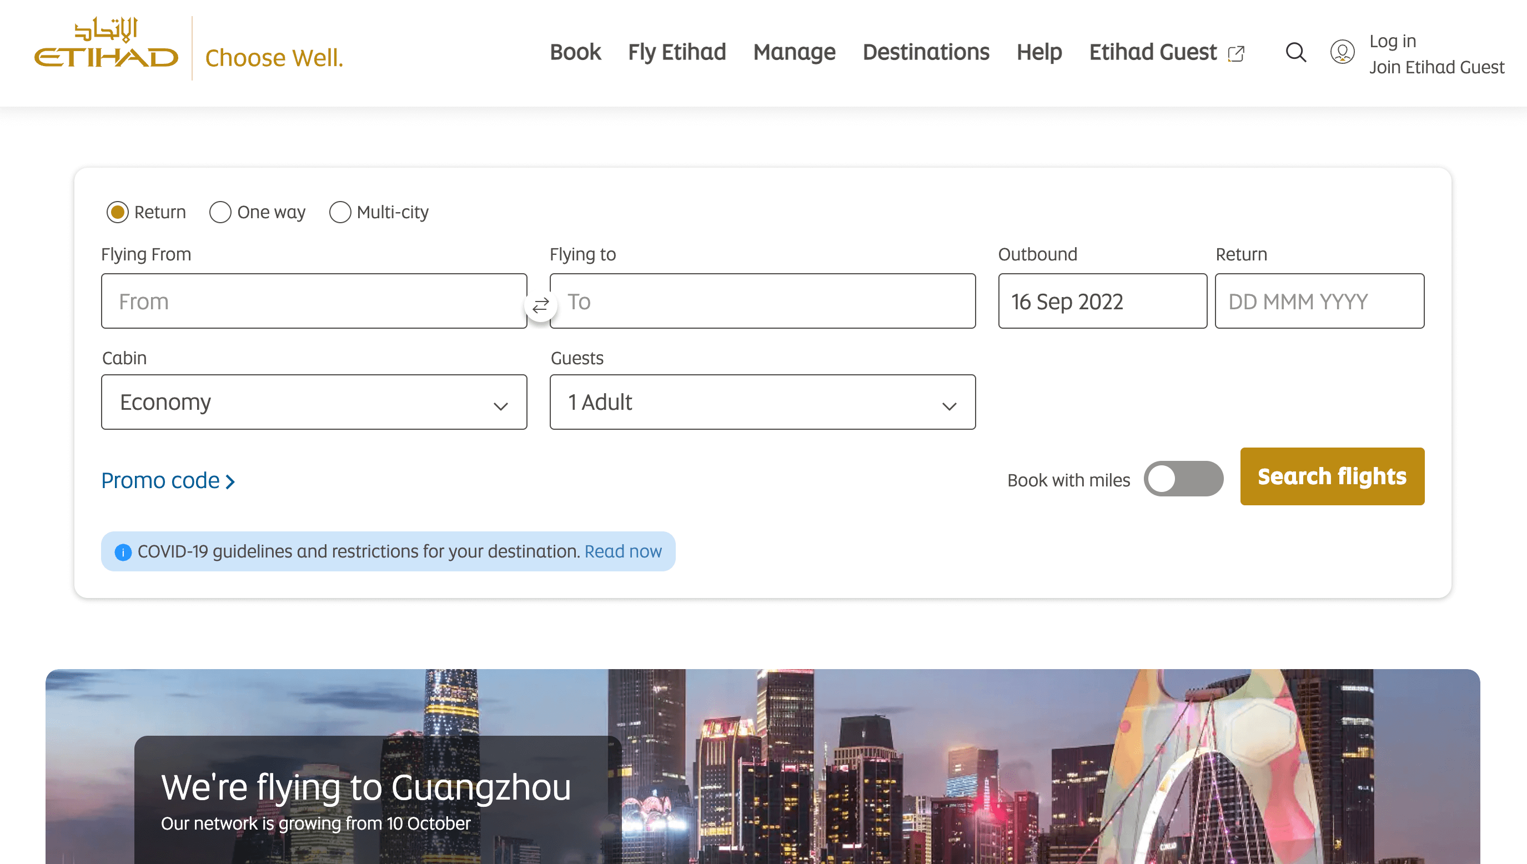Click the Return date DD MMM YYYY field
The height and width of the screenshot is (864, 1527).
pos(1319,301)
